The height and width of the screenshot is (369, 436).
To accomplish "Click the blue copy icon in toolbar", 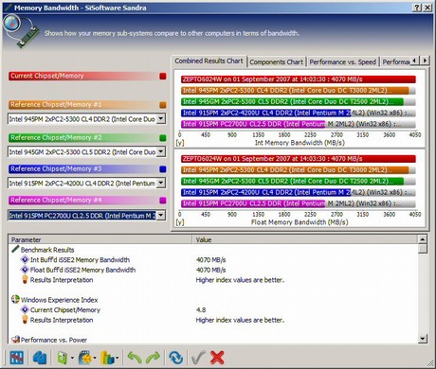I will point(40,358).
